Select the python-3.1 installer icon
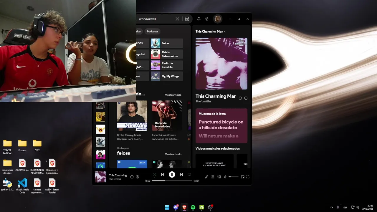Image resolution: width=377 pixels, height=212 pixels. coord(7,185)
